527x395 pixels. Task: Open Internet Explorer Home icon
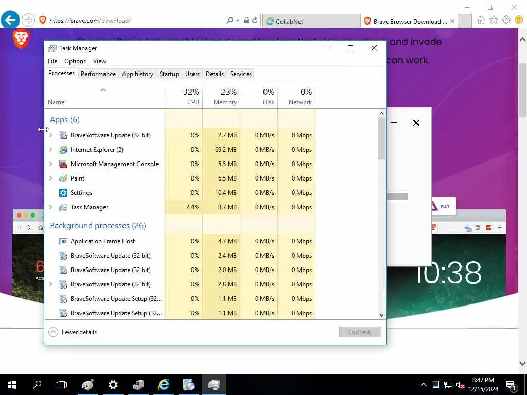(481, 20)
